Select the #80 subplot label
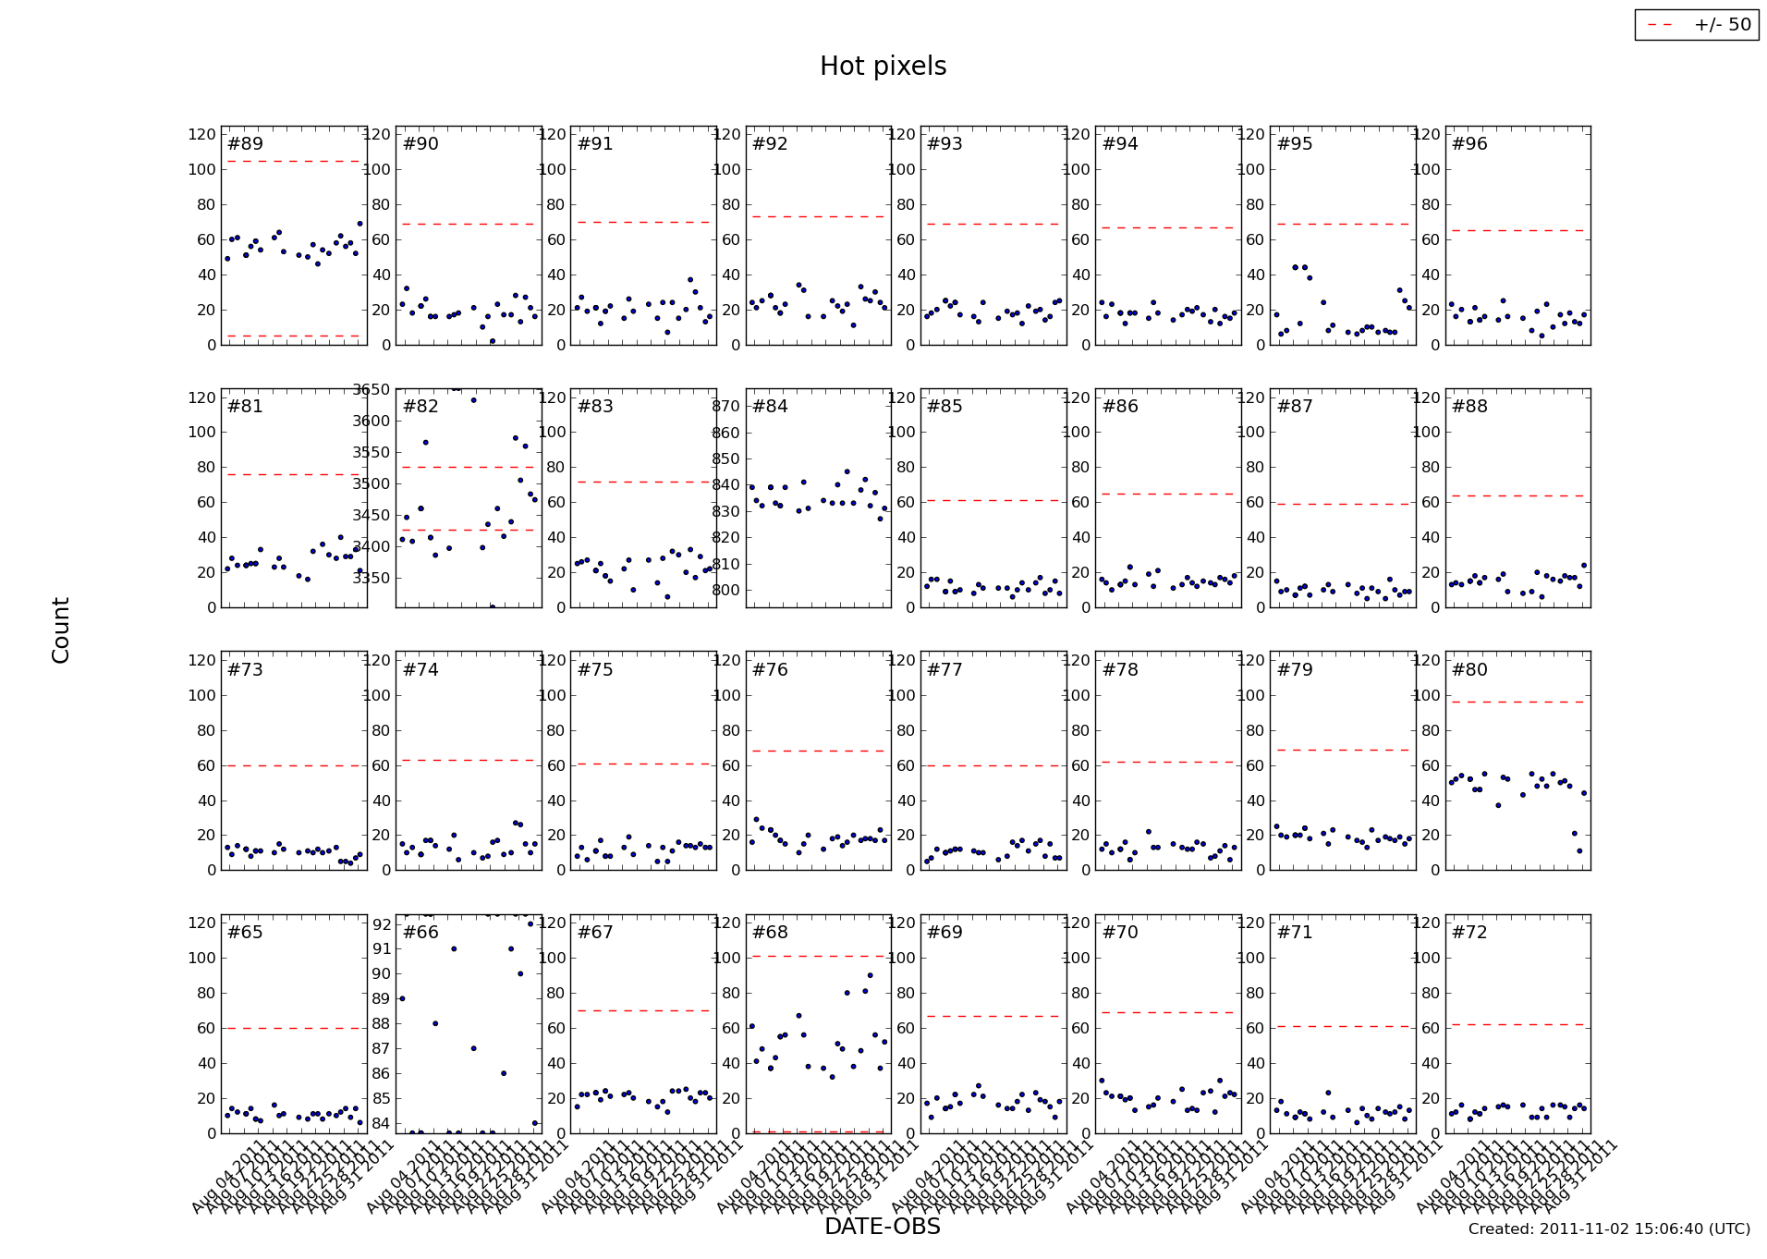 click(x=1469, y=670)
